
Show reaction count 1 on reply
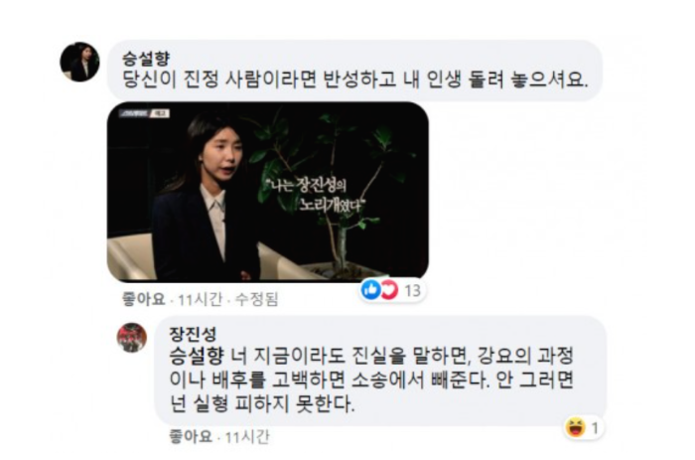pos(595,428)
